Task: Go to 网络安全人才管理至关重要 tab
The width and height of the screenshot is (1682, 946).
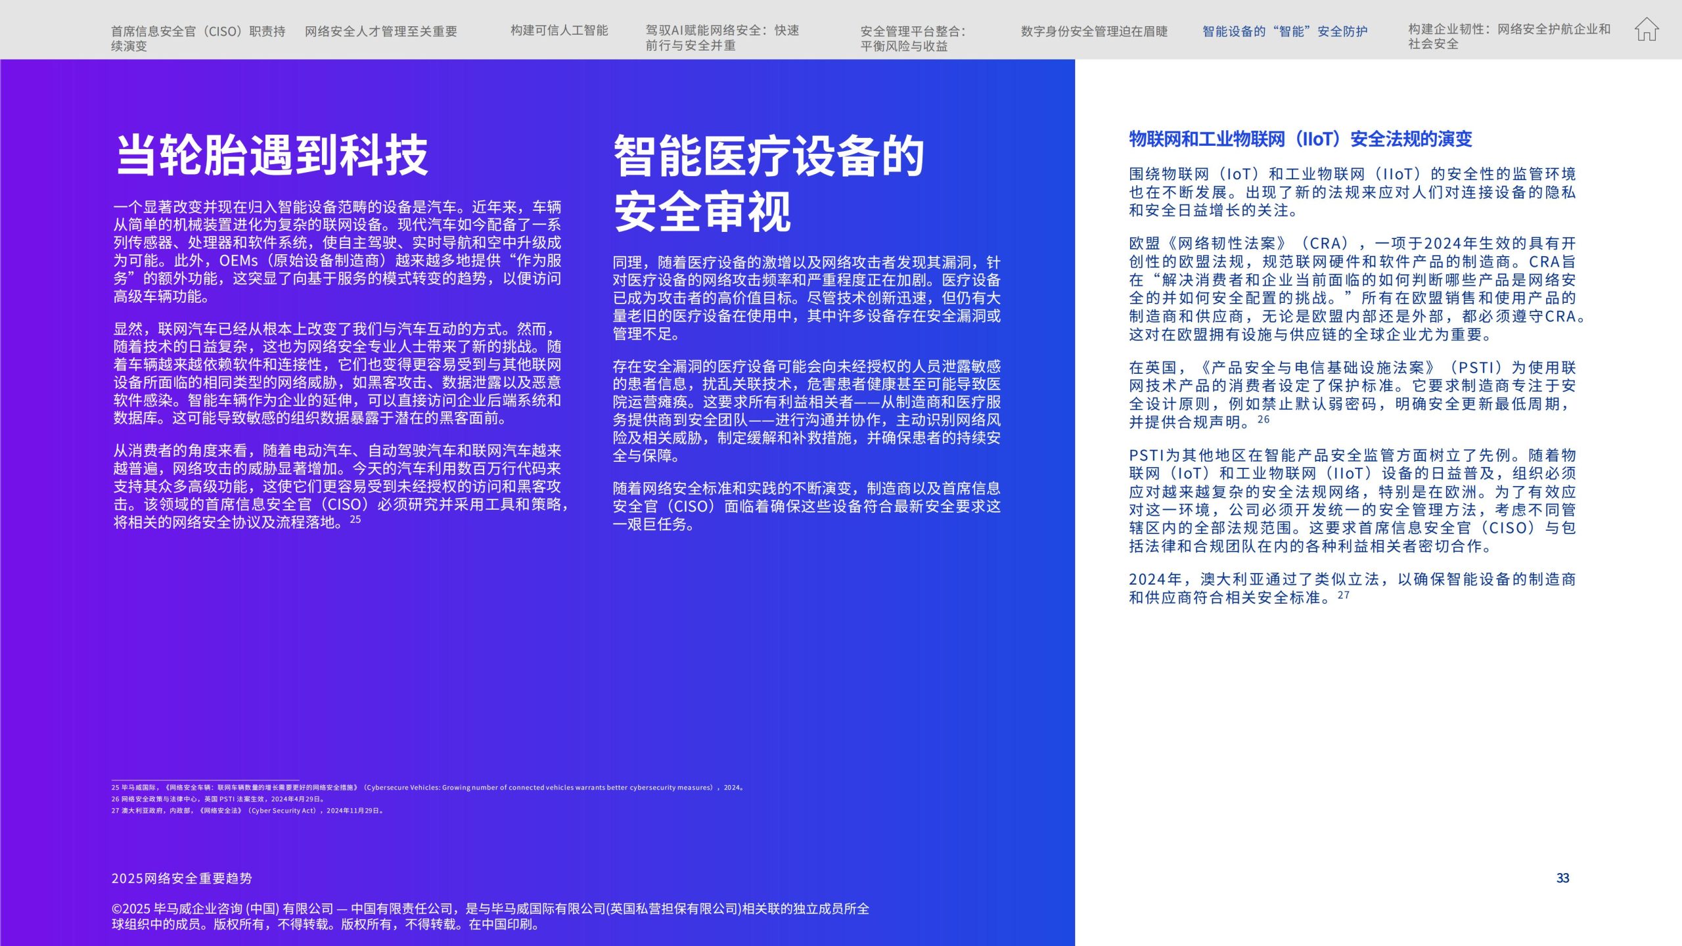Action: (x=380, y=31)
